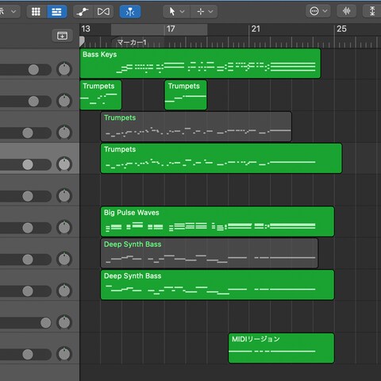381x381 pixels.
Task: Select the long green Trumpets region
Action: [221, 159]
